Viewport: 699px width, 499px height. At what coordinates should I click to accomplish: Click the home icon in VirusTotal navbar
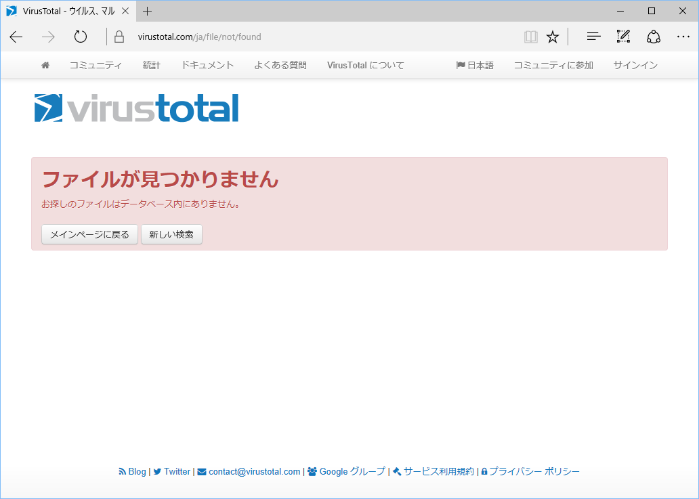point(45,66)
